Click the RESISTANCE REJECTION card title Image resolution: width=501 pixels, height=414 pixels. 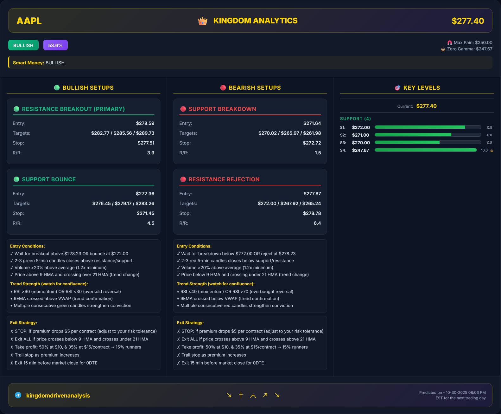coord(224,179)
